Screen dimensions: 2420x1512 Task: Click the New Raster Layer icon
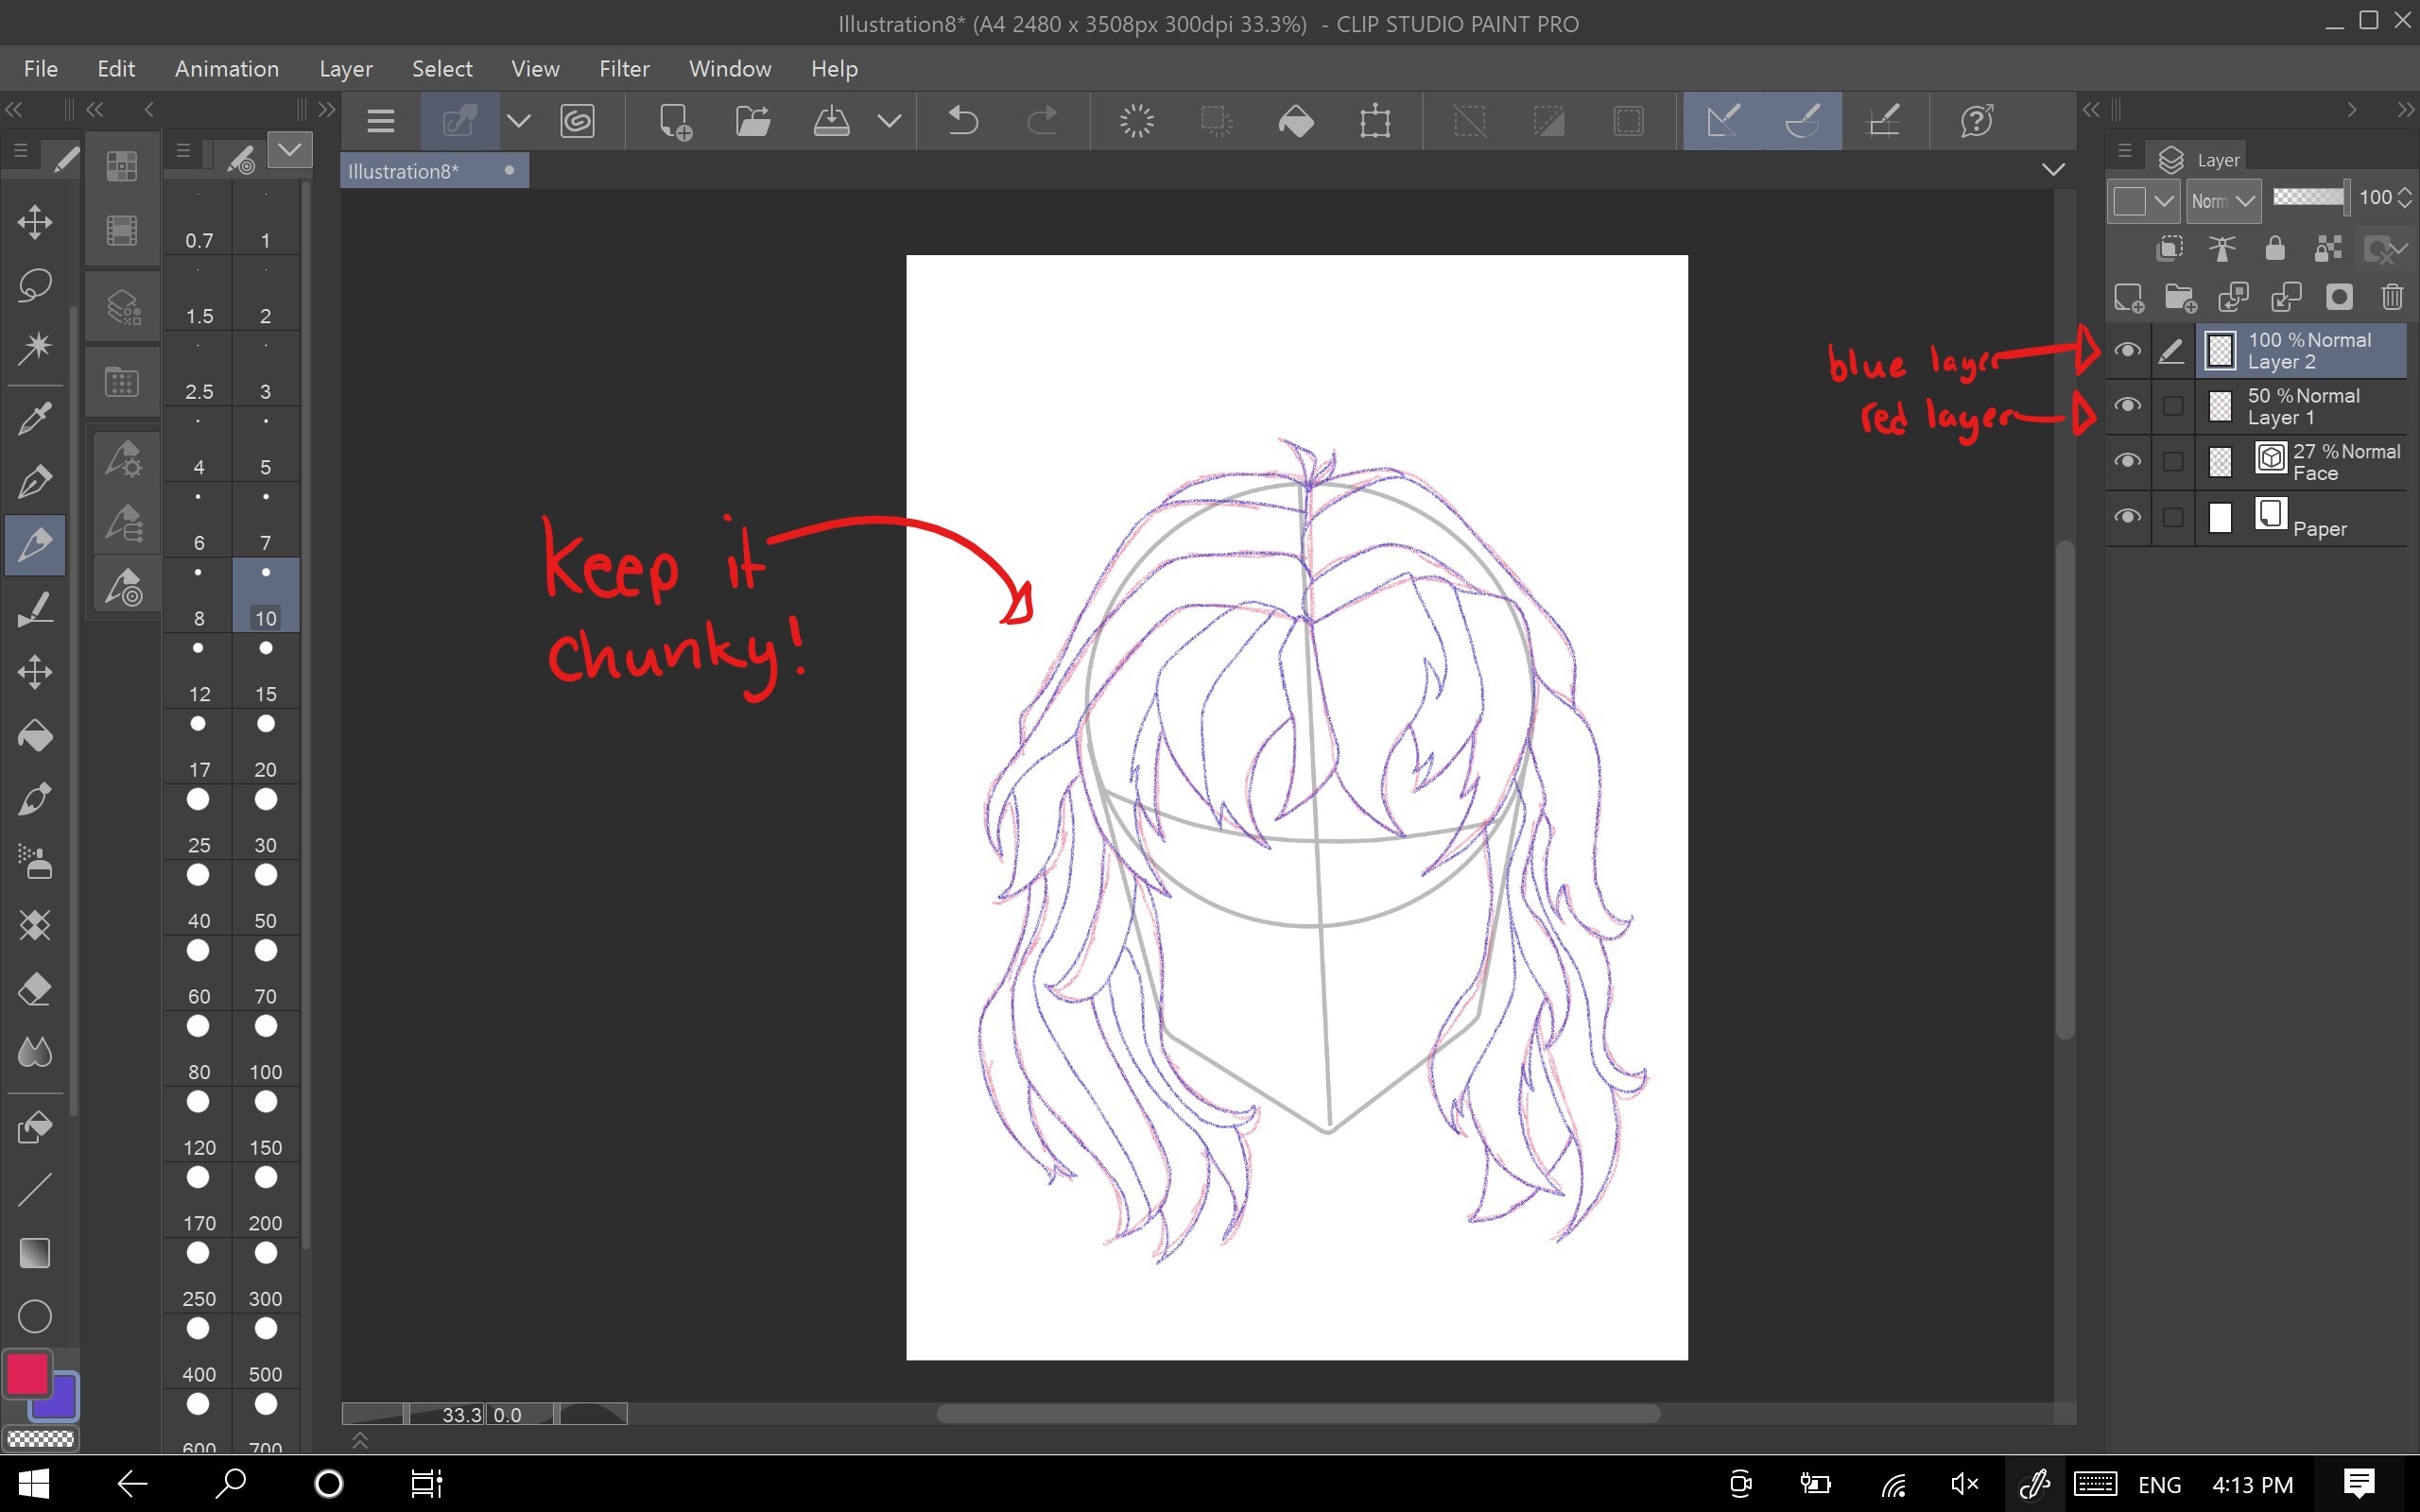tap(2128, 297)
